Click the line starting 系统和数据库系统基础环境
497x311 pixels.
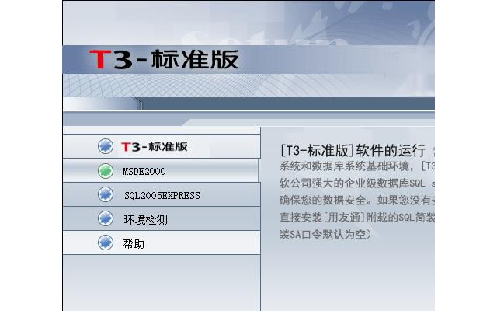(357, 166)
